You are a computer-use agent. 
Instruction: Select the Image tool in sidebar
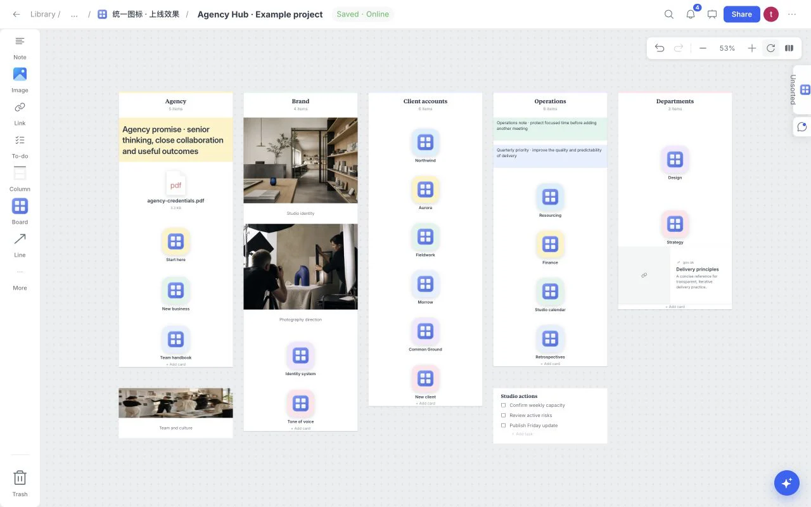20,80
